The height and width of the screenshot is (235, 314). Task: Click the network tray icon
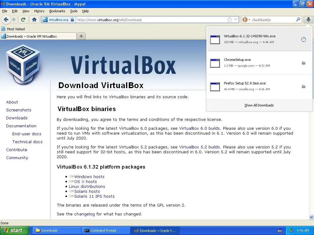(x=291, y=230)
